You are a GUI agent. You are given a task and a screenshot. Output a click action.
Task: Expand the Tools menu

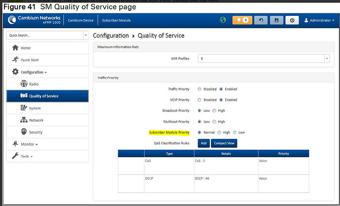[27, 156]
